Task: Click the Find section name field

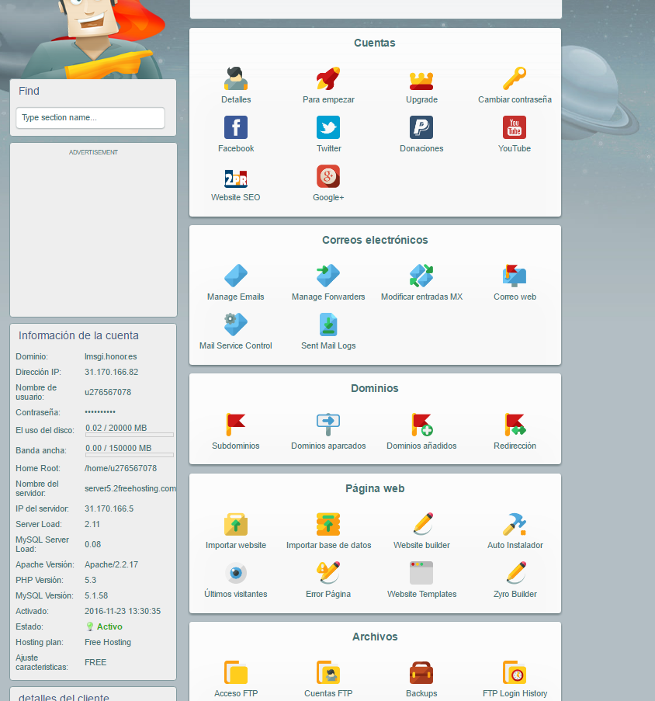Action: point(91,118)
